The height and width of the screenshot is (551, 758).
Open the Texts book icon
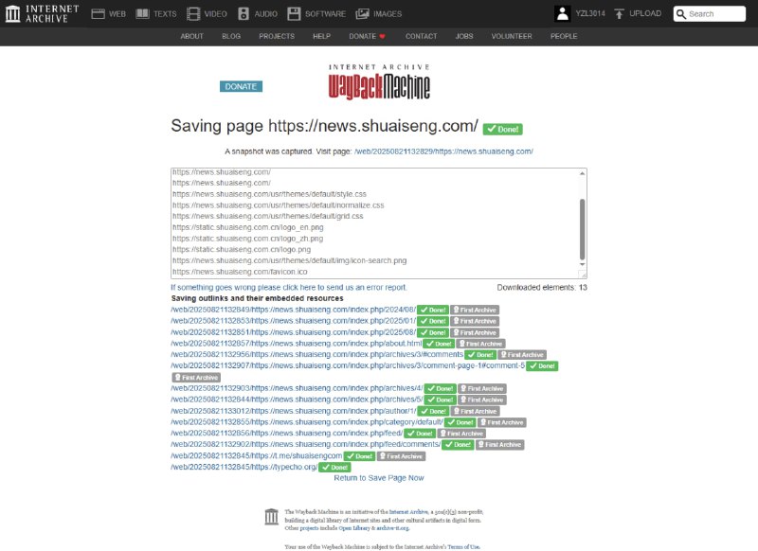[x=142, y=14]
